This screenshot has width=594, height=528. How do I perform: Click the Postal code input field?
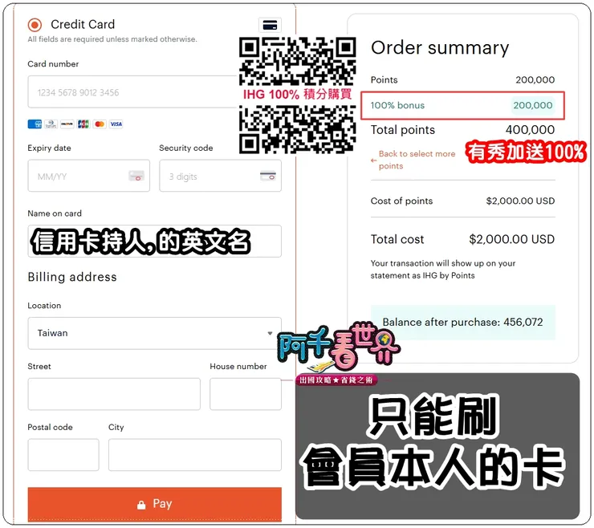[63, 455]
